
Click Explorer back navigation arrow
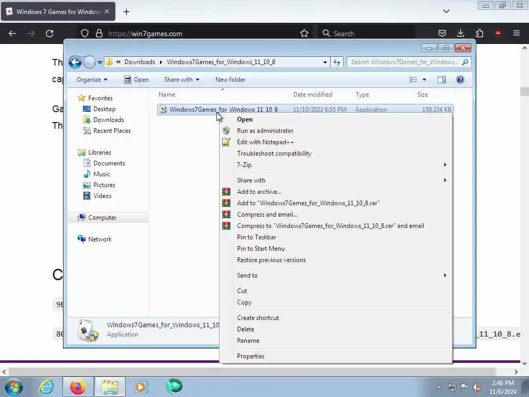tap(75, 62)
